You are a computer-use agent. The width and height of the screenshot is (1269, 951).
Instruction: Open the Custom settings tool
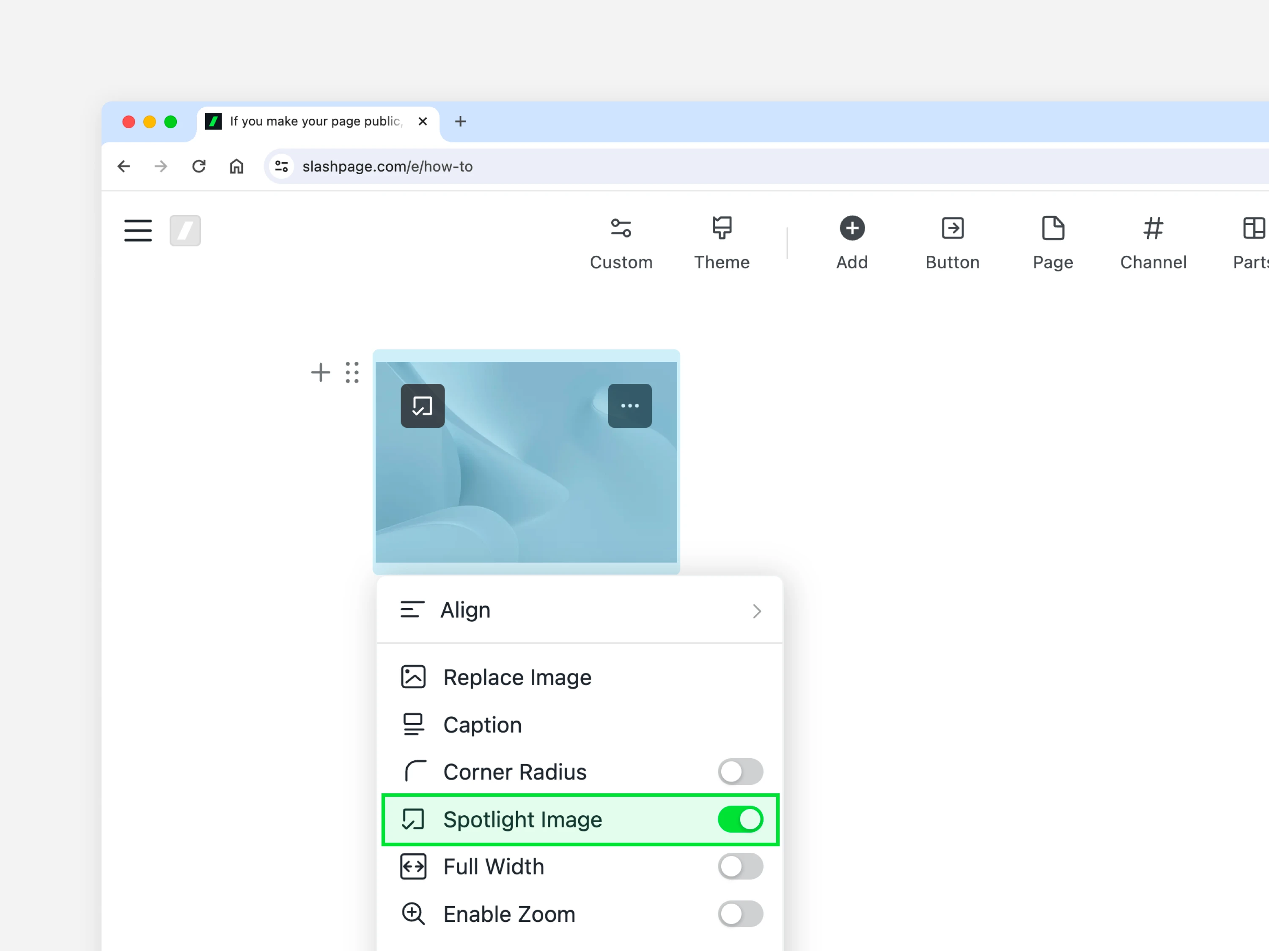[x=621, y=243]
